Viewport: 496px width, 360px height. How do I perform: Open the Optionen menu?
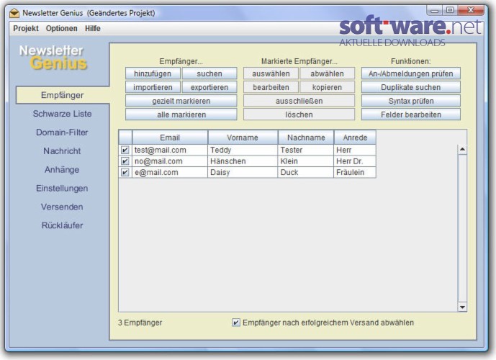tap(61, 29)
